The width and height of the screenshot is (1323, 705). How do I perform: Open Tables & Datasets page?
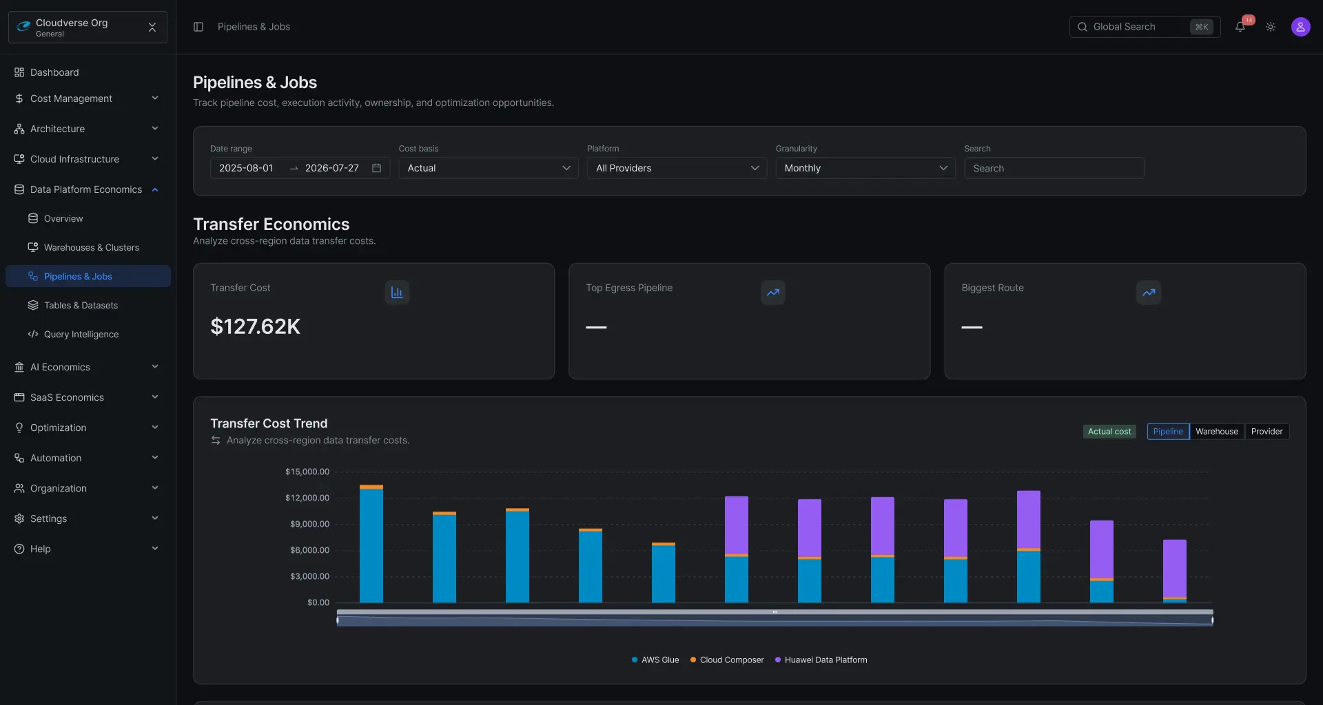pyautogui.click(x=88, y=305)
